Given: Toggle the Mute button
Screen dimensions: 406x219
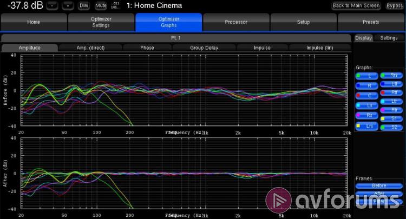Looking at the screenshot, I should click(x=101, y=5).
